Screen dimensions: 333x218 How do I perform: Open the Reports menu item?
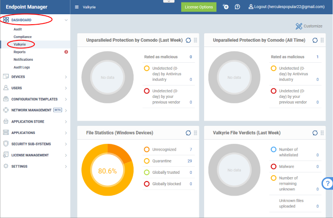click(20, 52)
